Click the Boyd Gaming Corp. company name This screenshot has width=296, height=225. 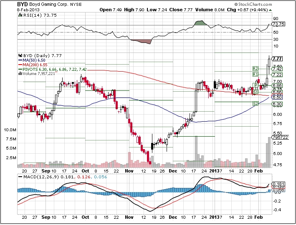pos(49,4)
